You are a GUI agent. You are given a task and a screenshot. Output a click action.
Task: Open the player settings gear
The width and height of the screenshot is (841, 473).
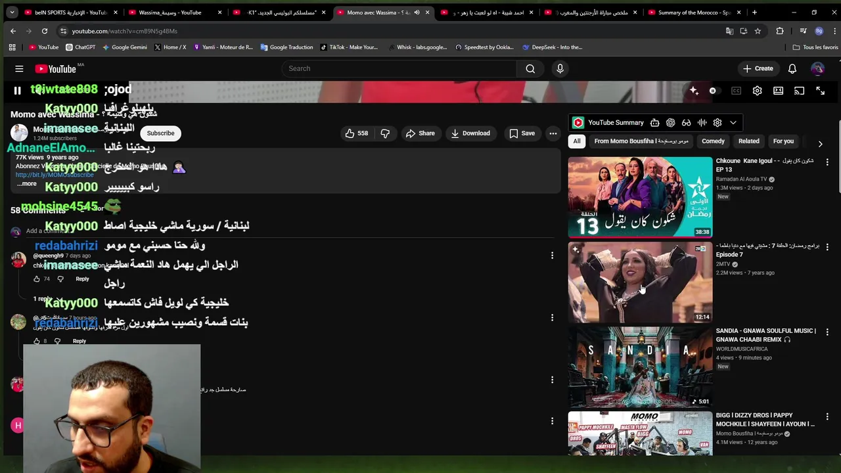point(758,91)
